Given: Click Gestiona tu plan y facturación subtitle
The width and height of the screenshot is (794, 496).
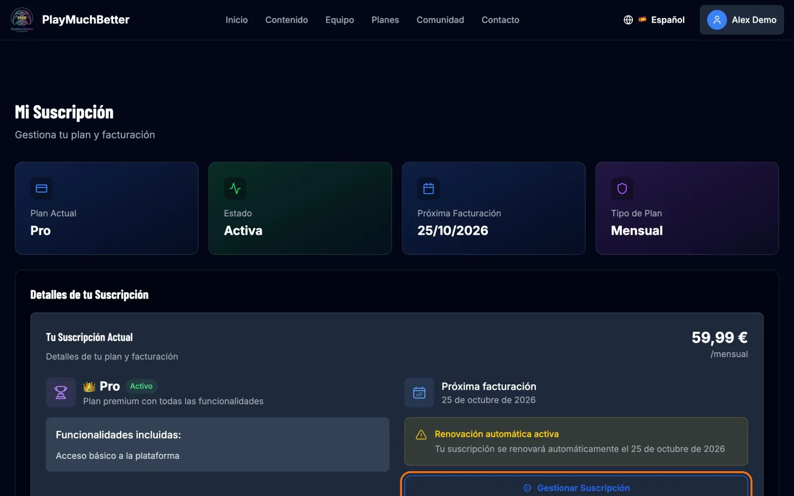Looking at the screenshot, I should point(85,135).
